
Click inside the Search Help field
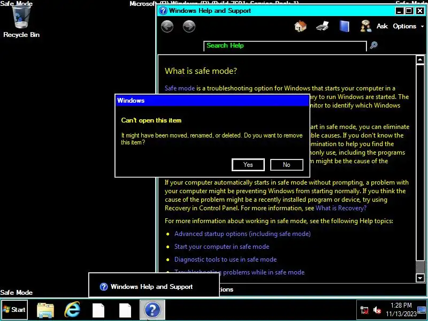(x=285, y=46)
